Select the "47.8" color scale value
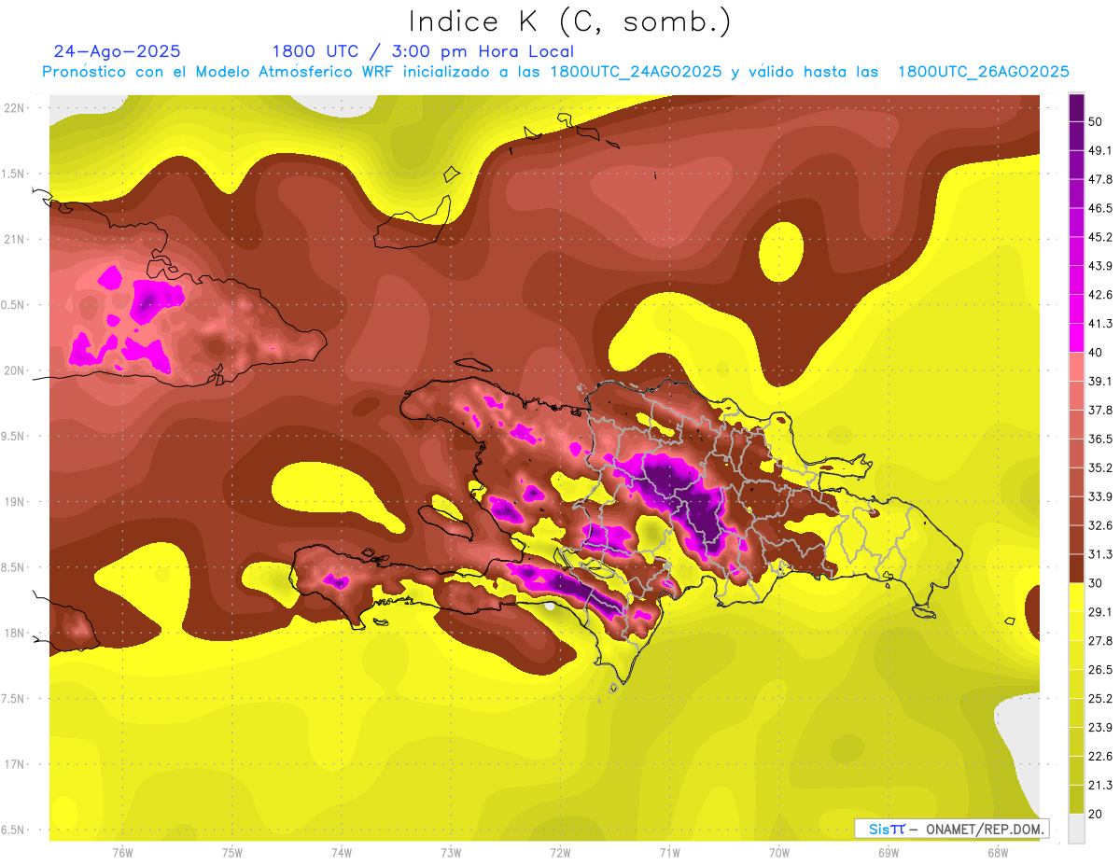 point(1099,179)
